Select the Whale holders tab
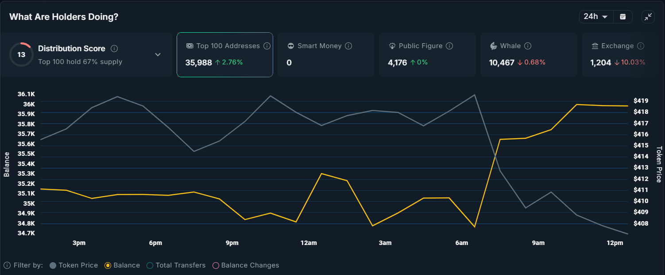This screenshot has height=275, width=665. (x=528, y=54)
